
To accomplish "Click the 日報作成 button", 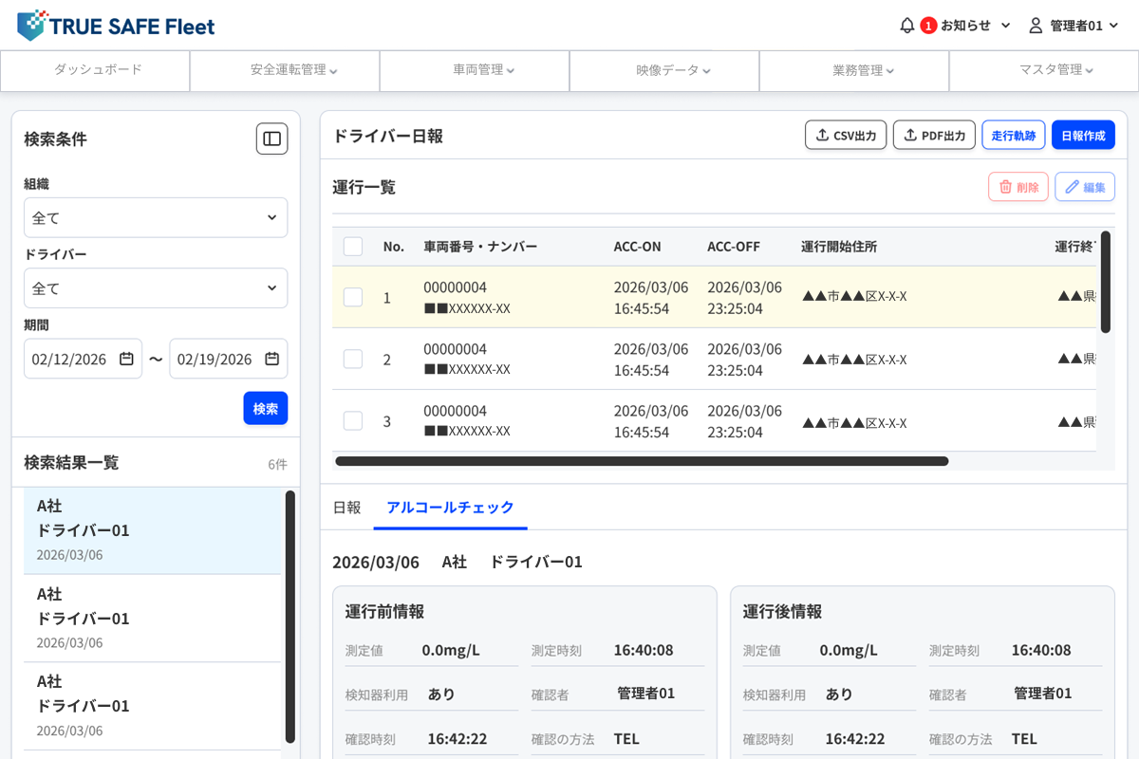I will pyautogui.click(x=1083, y=135).
